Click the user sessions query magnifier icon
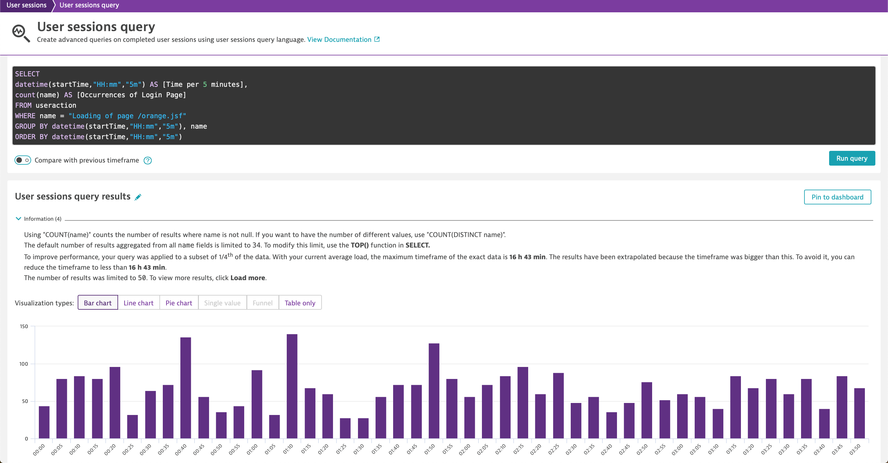Viewport: 888px width, 463px height. coord(21,33)
